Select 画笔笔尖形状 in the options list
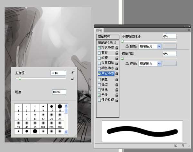 [107, 42]
